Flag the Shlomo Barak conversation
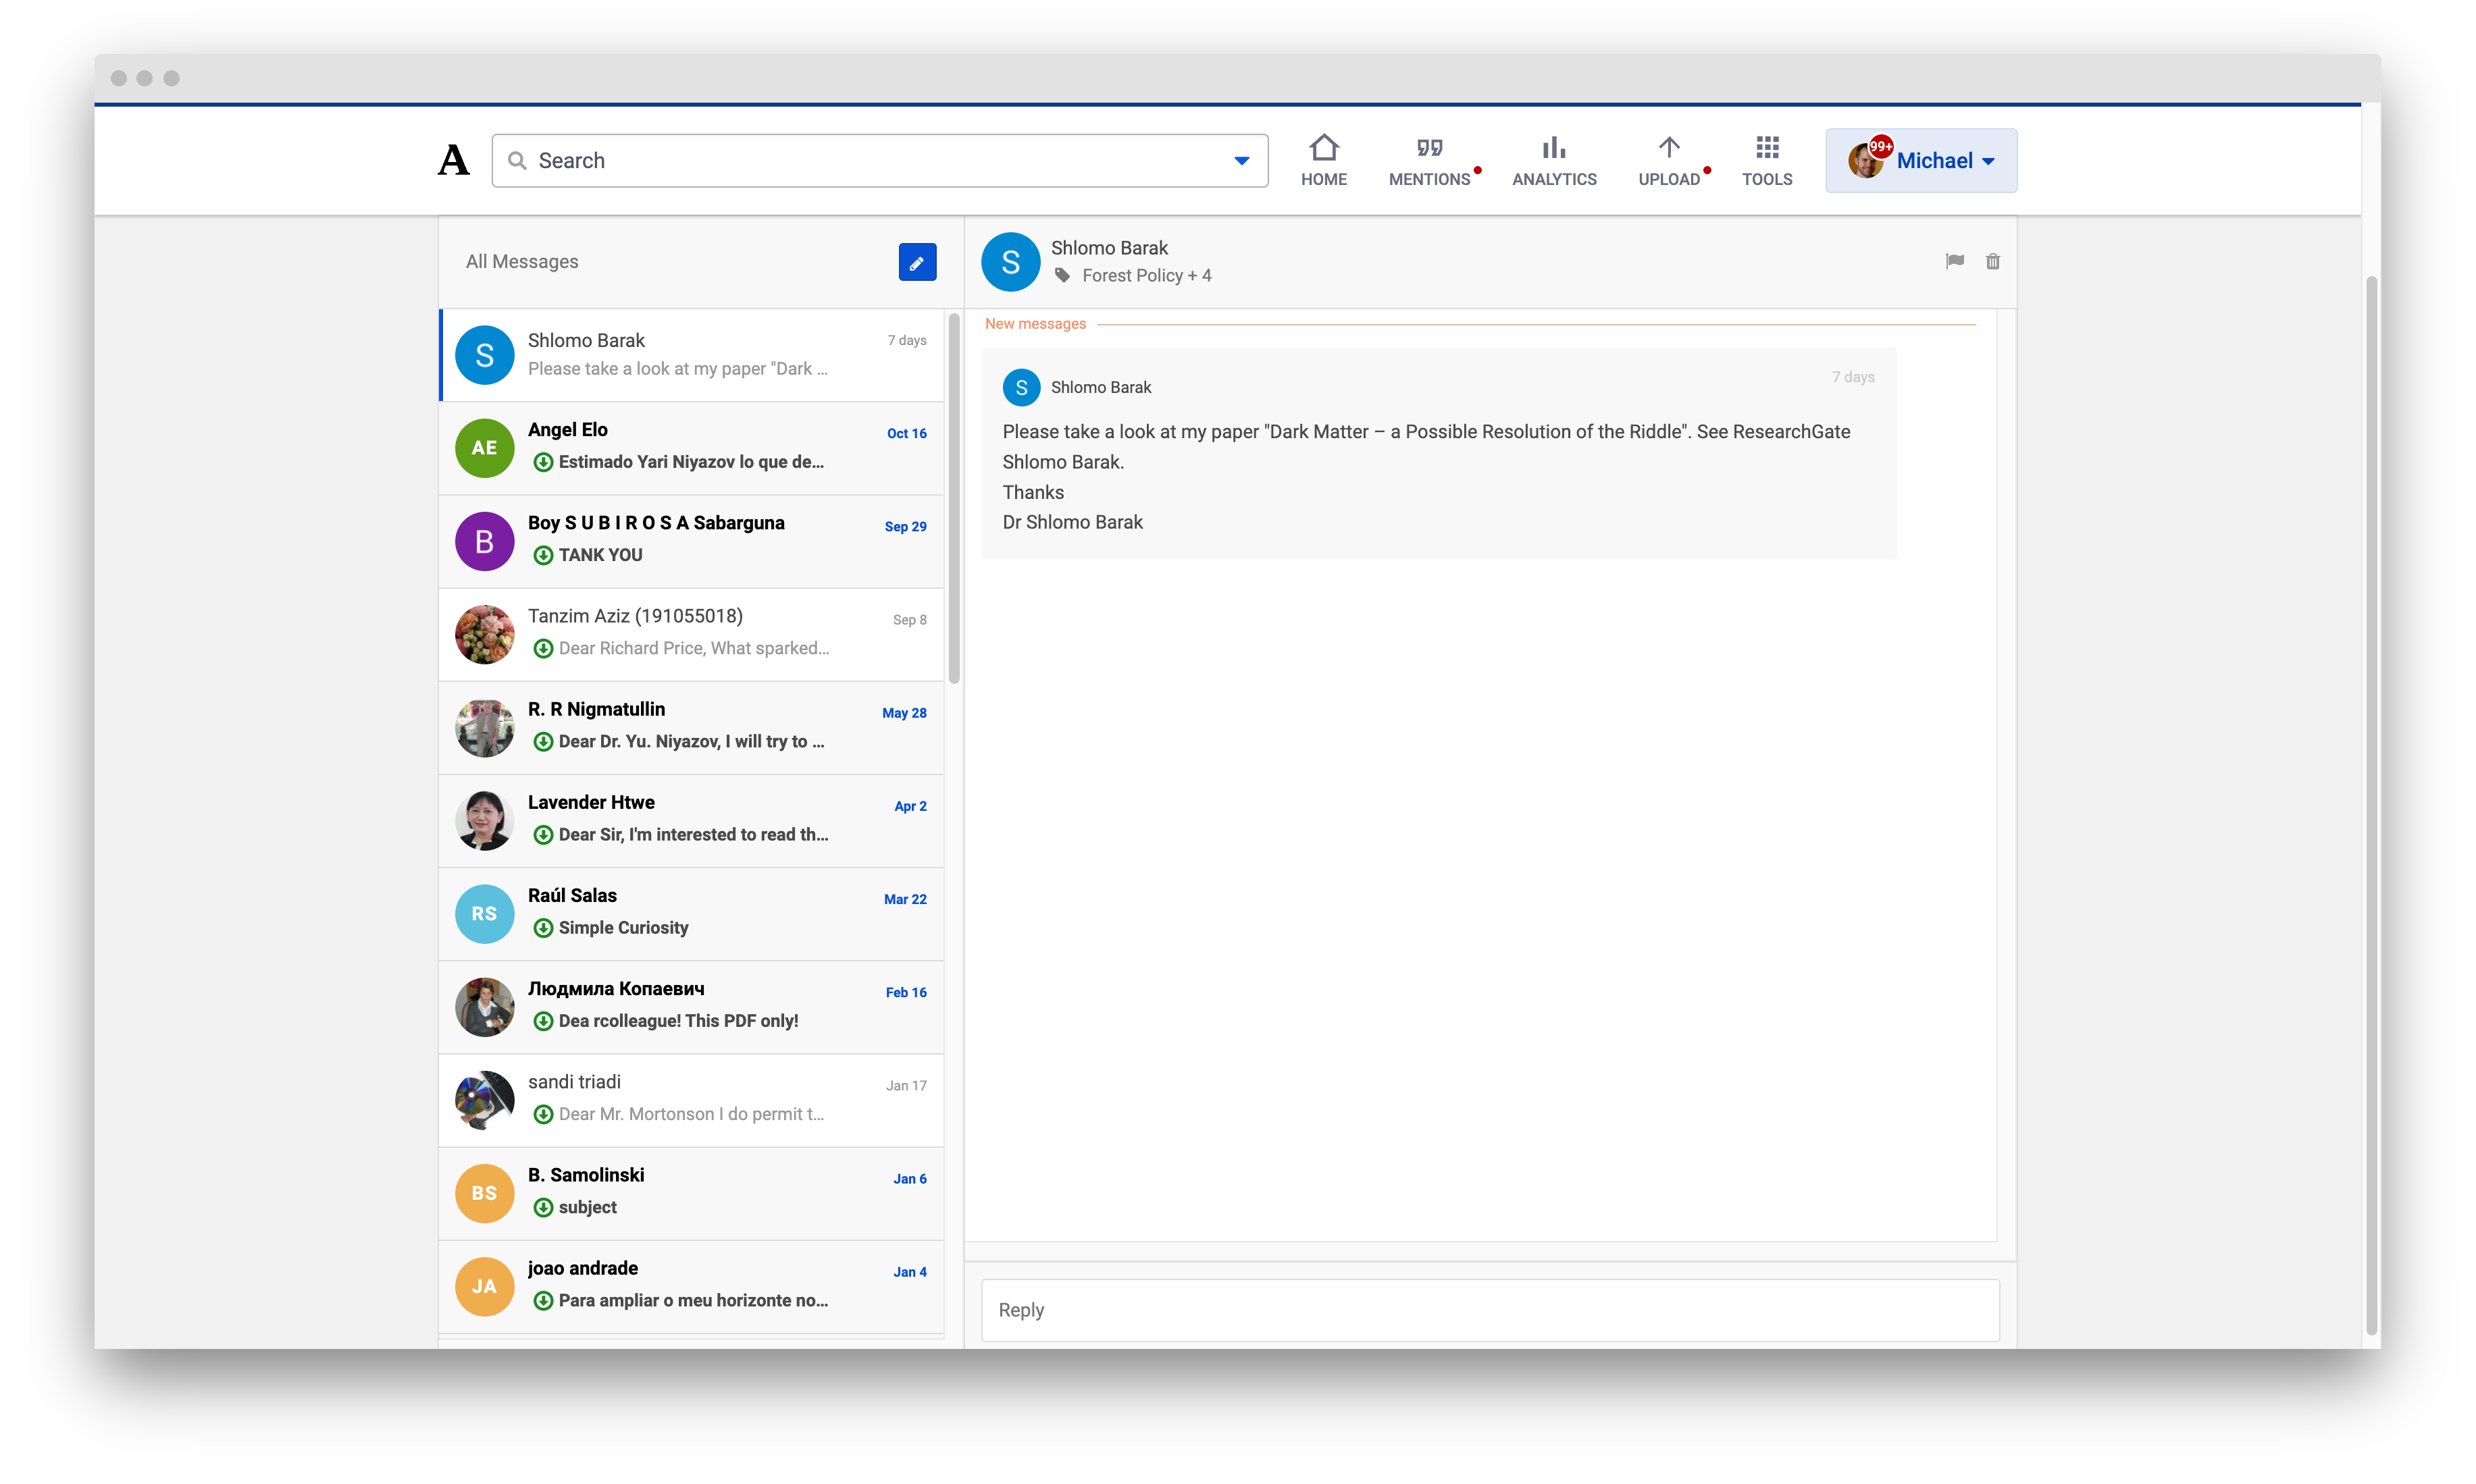 (1954, 261)
